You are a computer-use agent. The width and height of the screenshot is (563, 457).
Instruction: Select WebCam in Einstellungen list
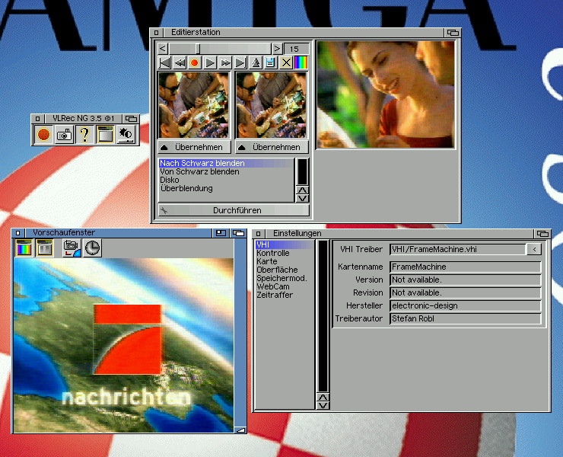[x=284, y=286]
